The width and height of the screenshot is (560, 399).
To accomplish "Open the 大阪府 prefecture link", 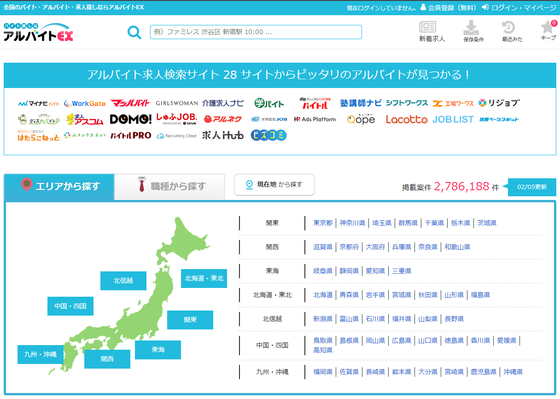I will click(x=375, y=247).
